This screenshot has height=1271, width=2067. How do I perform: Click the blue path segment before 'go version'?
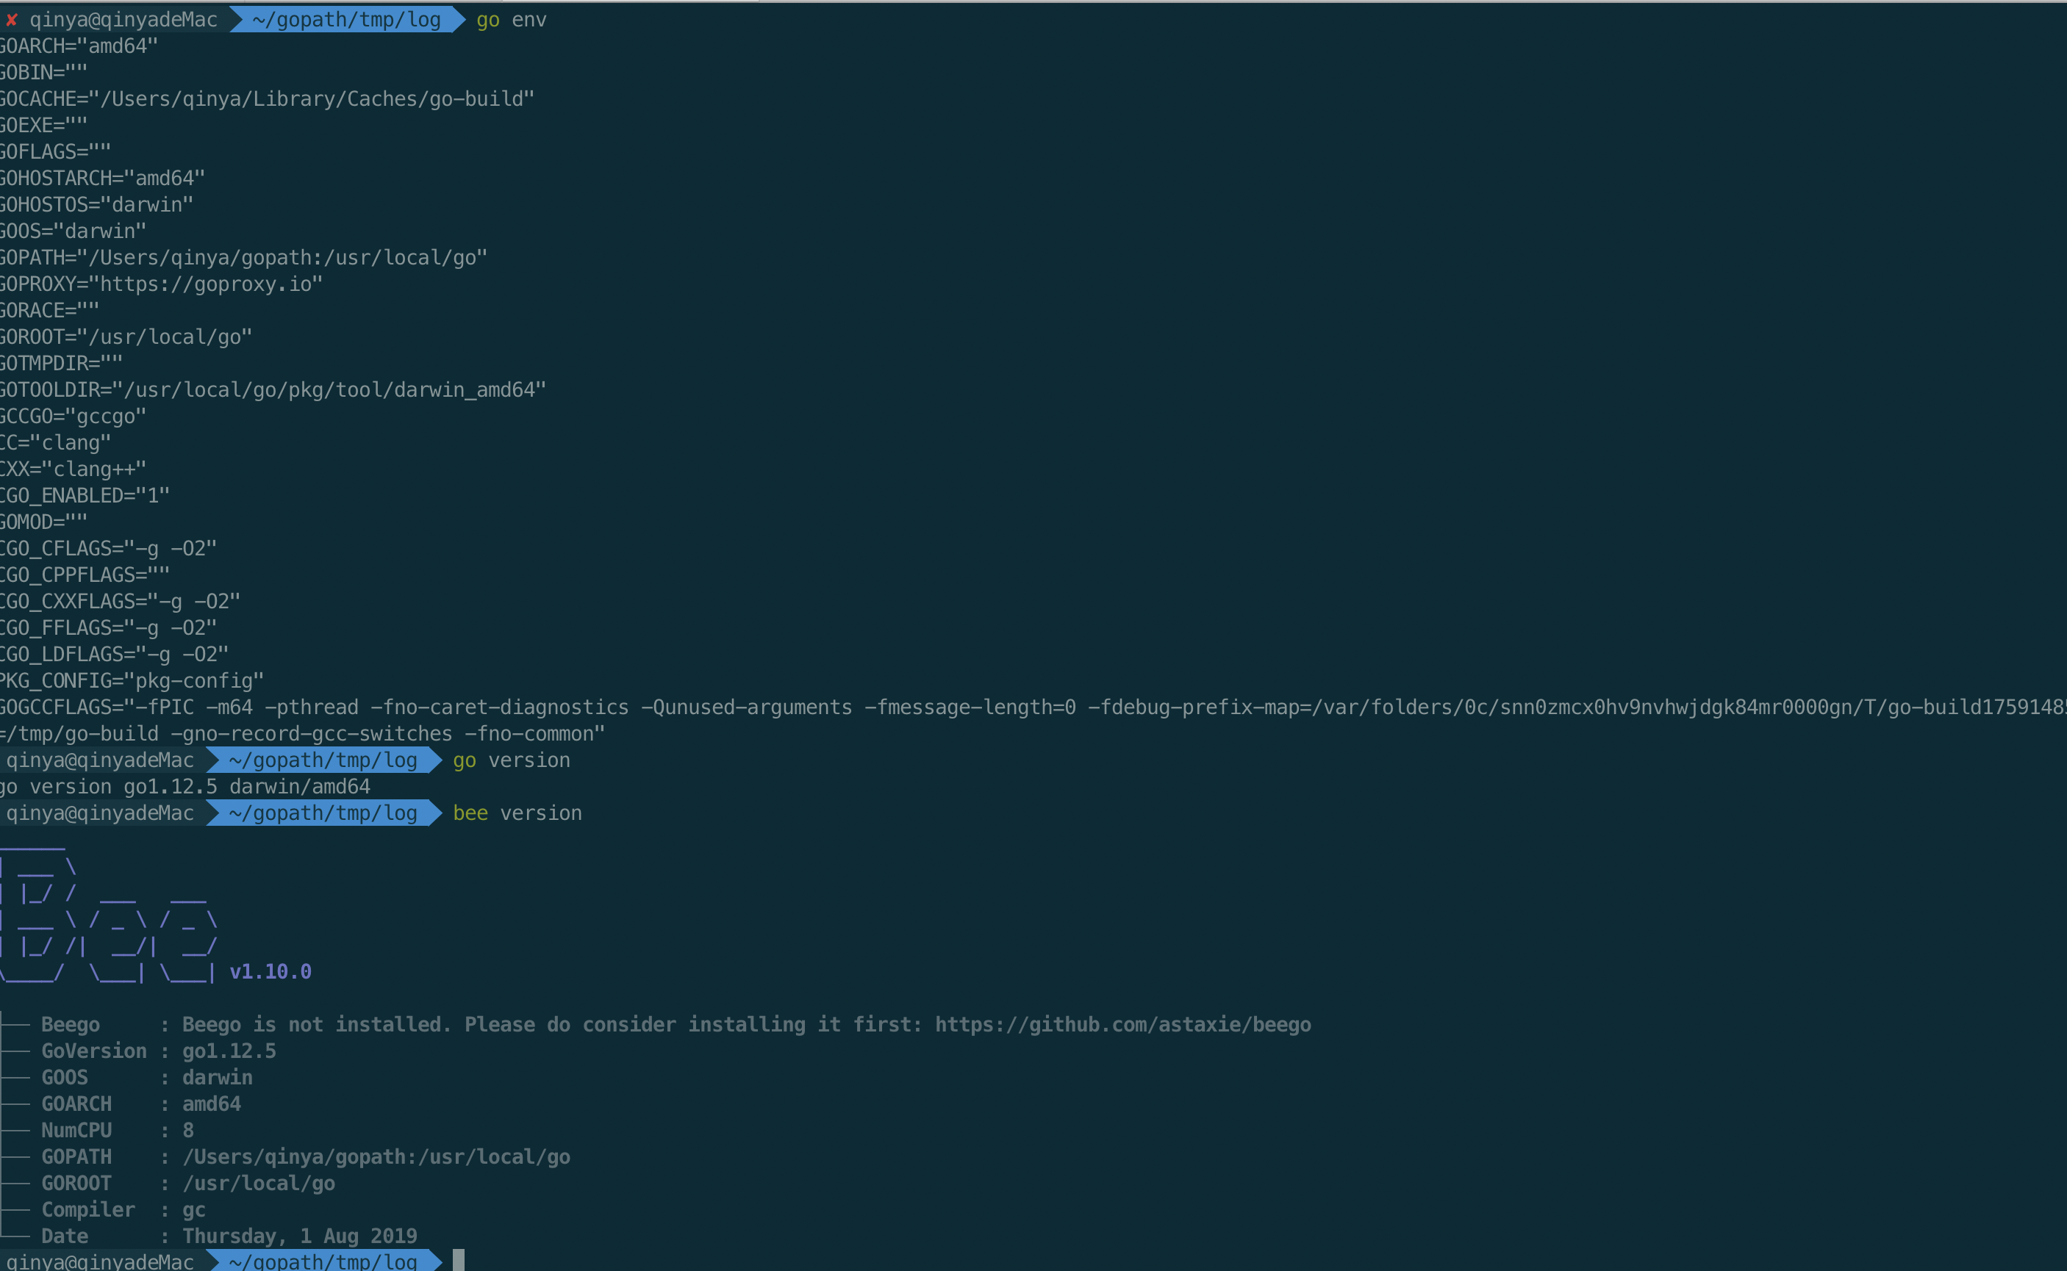(x=322, y=760)
